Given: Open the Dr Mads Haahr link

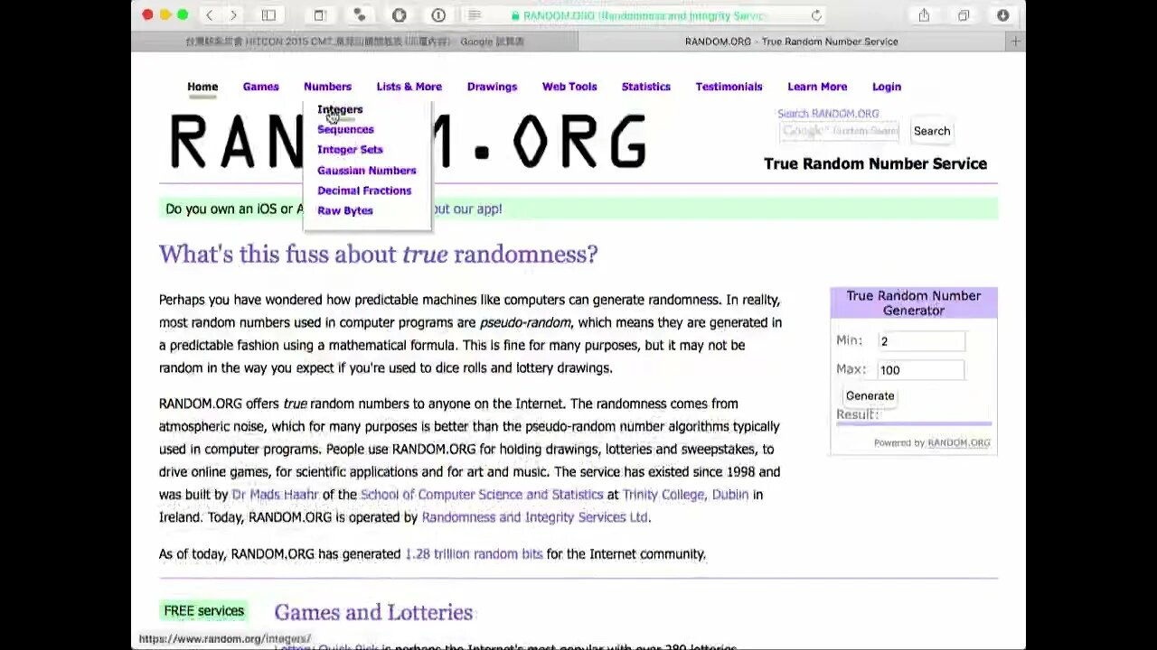Looking at the screenshot, I should click(275, 495).
